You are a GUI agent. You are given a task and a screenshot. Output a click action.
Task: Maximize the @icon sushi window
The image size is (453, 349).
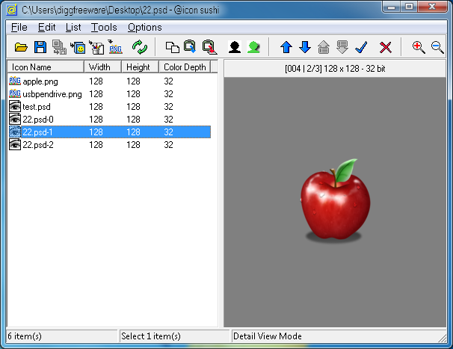pos(409,7)
